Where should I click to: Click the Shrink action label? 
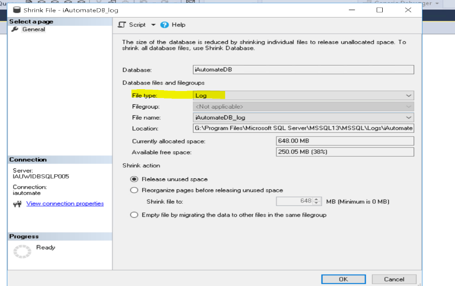[141, 166]
